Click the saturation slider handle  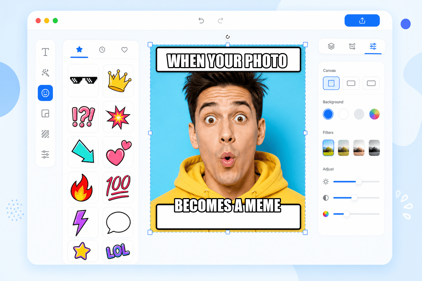point(346,214)
